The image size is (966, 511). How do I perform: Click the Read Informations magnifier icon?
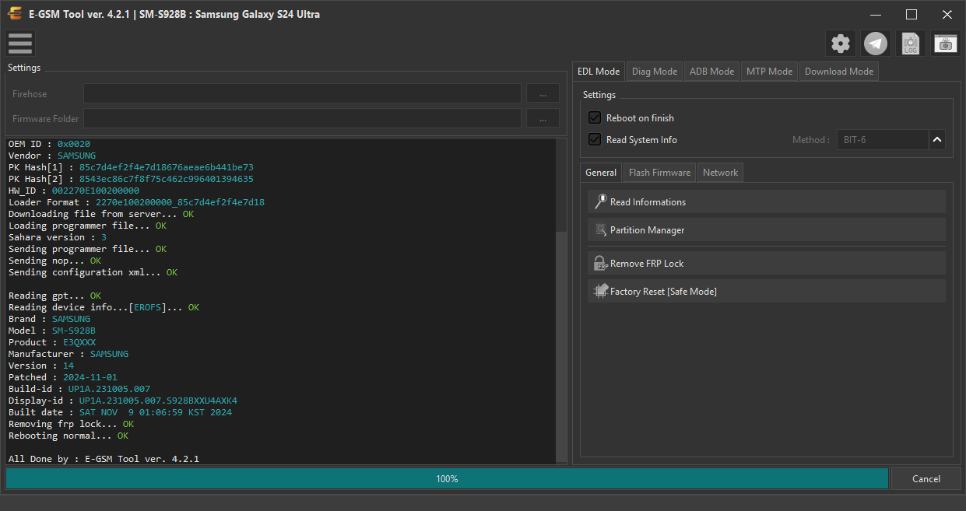tap(600, 201)
